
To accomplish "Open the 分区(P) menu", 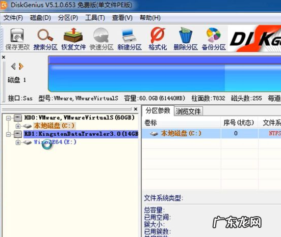I will [68, 18].
